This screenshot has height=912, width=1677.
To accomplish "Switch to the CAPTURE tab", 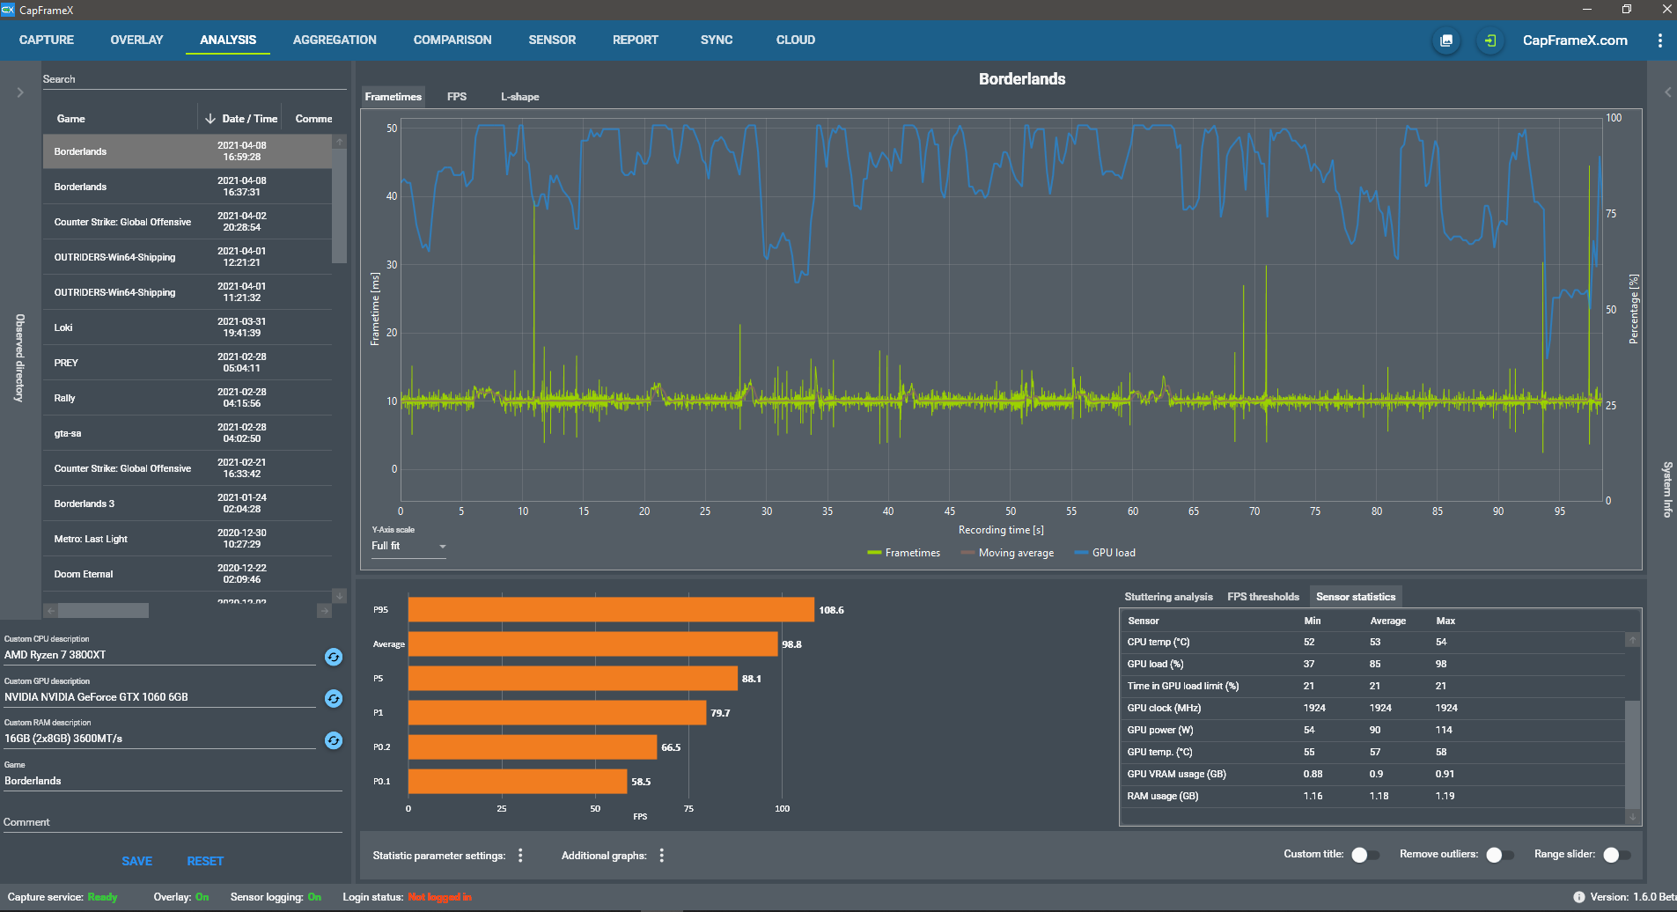I will tap(47, 40).
